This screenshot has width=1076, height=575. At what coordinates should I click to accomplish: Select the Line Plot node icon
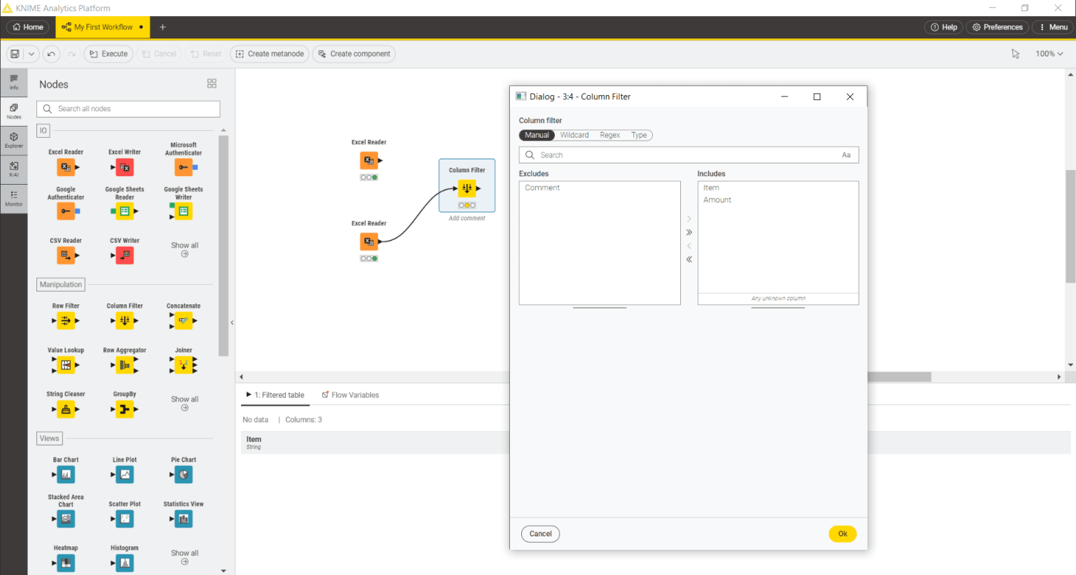click(125, 474)
